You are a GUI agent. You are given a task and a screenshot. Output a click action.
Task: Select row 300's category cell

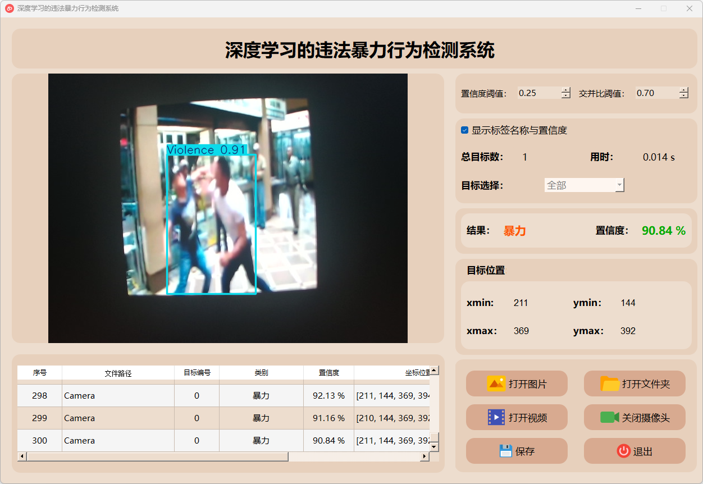[x=261, y=441]
